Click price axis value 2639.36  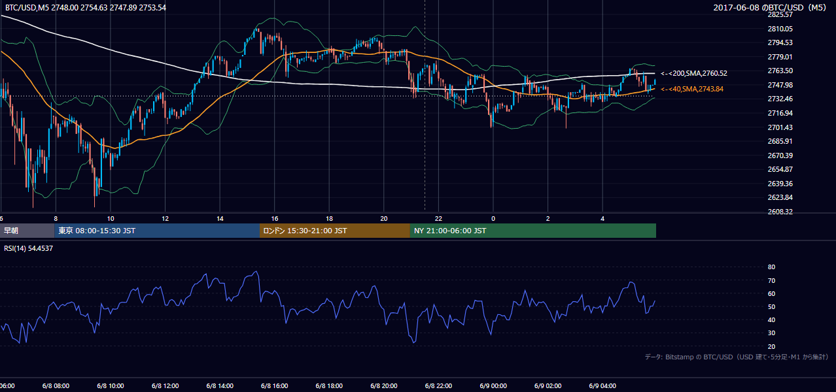click(780, 184)
